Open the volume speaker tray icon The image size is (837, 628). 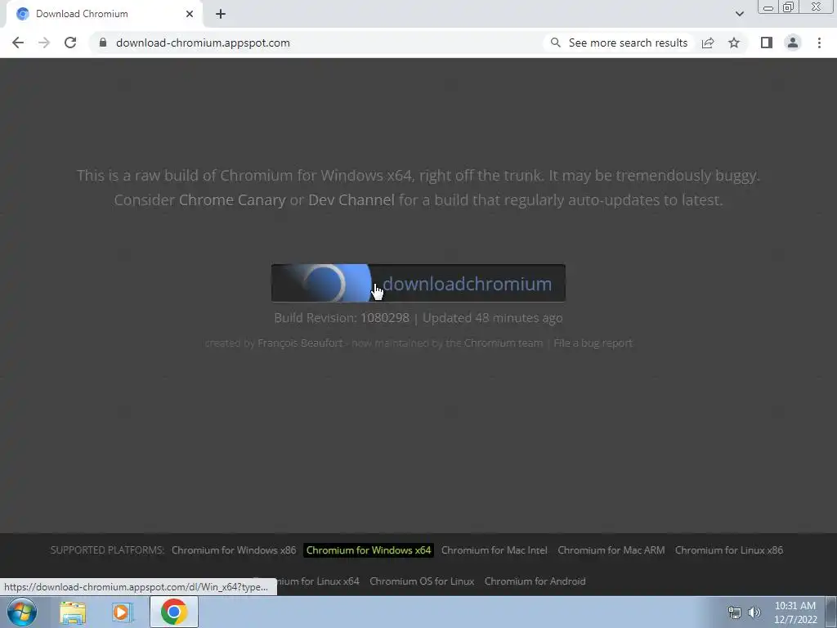[754, 612]
